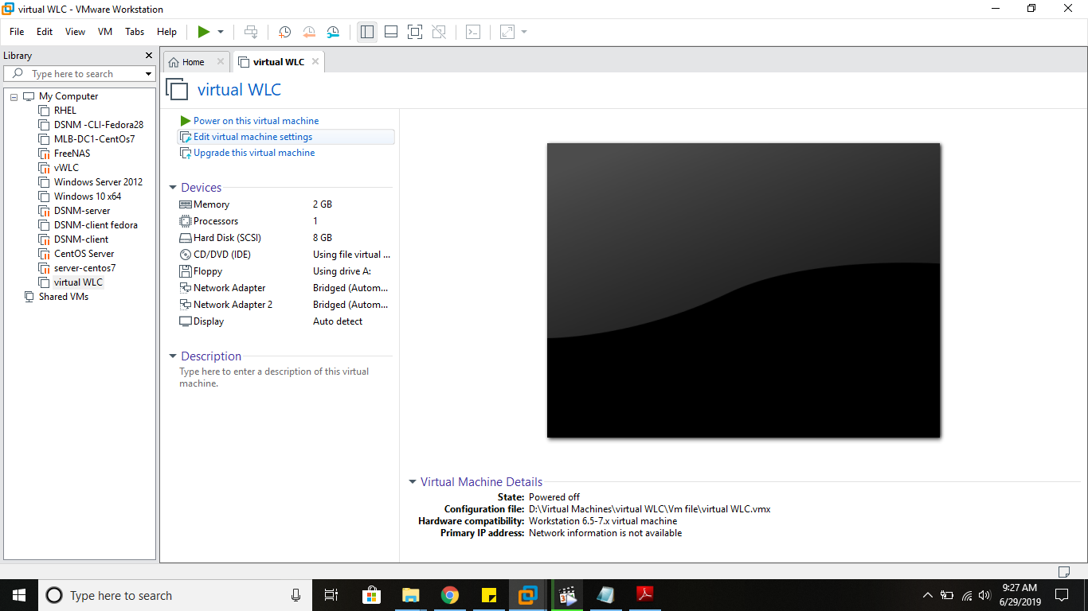
Task: Close the virtual WLC tab
Action: click(315, 61)
